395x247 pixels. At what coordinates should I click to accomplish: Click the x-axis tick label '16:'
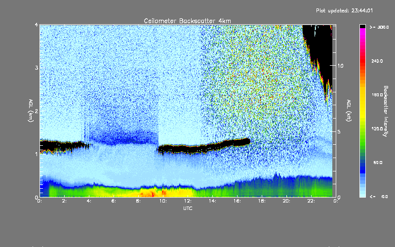[237, 201]
